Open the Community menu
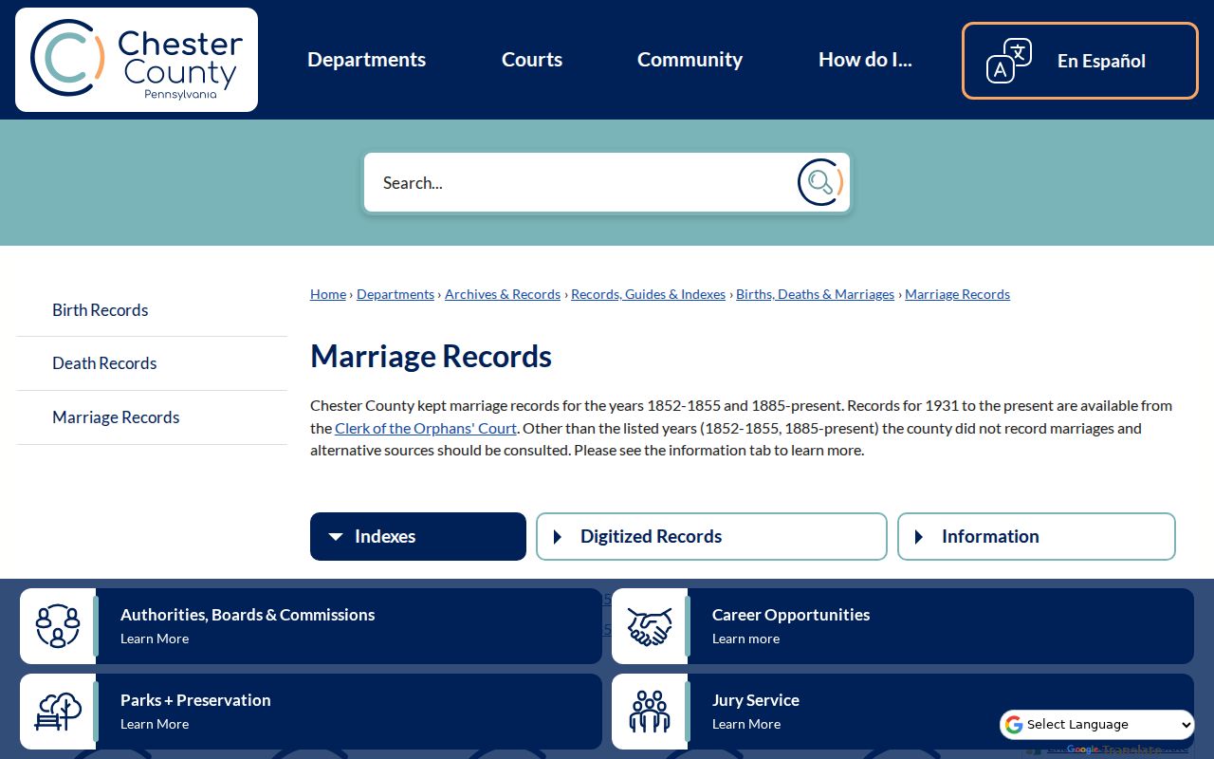Image resolution: width=1214 pixels, height=759 pixels. pos(690,60)
